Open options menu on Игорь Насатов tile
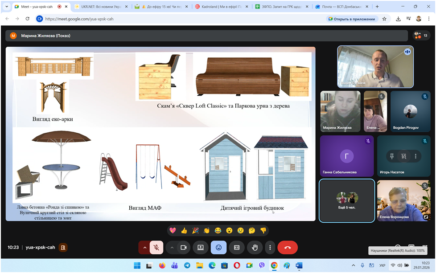 [x=415, y=156]
